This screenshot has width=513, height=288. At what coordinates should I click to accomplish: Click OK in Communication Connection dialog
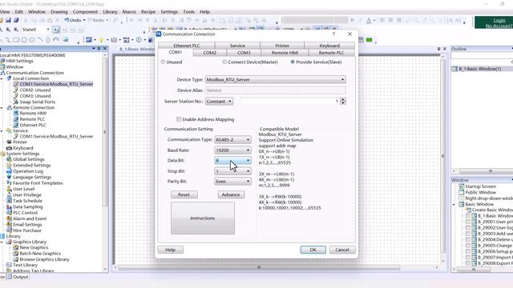[313, 250]
